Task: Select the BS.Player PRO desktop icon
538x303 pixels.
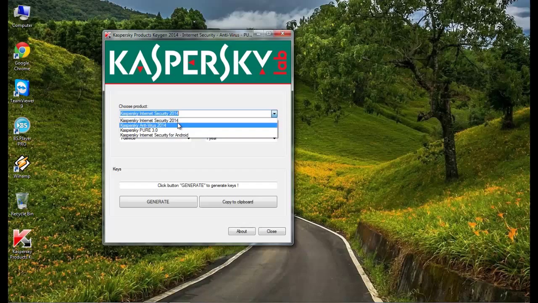Action: 22,132
